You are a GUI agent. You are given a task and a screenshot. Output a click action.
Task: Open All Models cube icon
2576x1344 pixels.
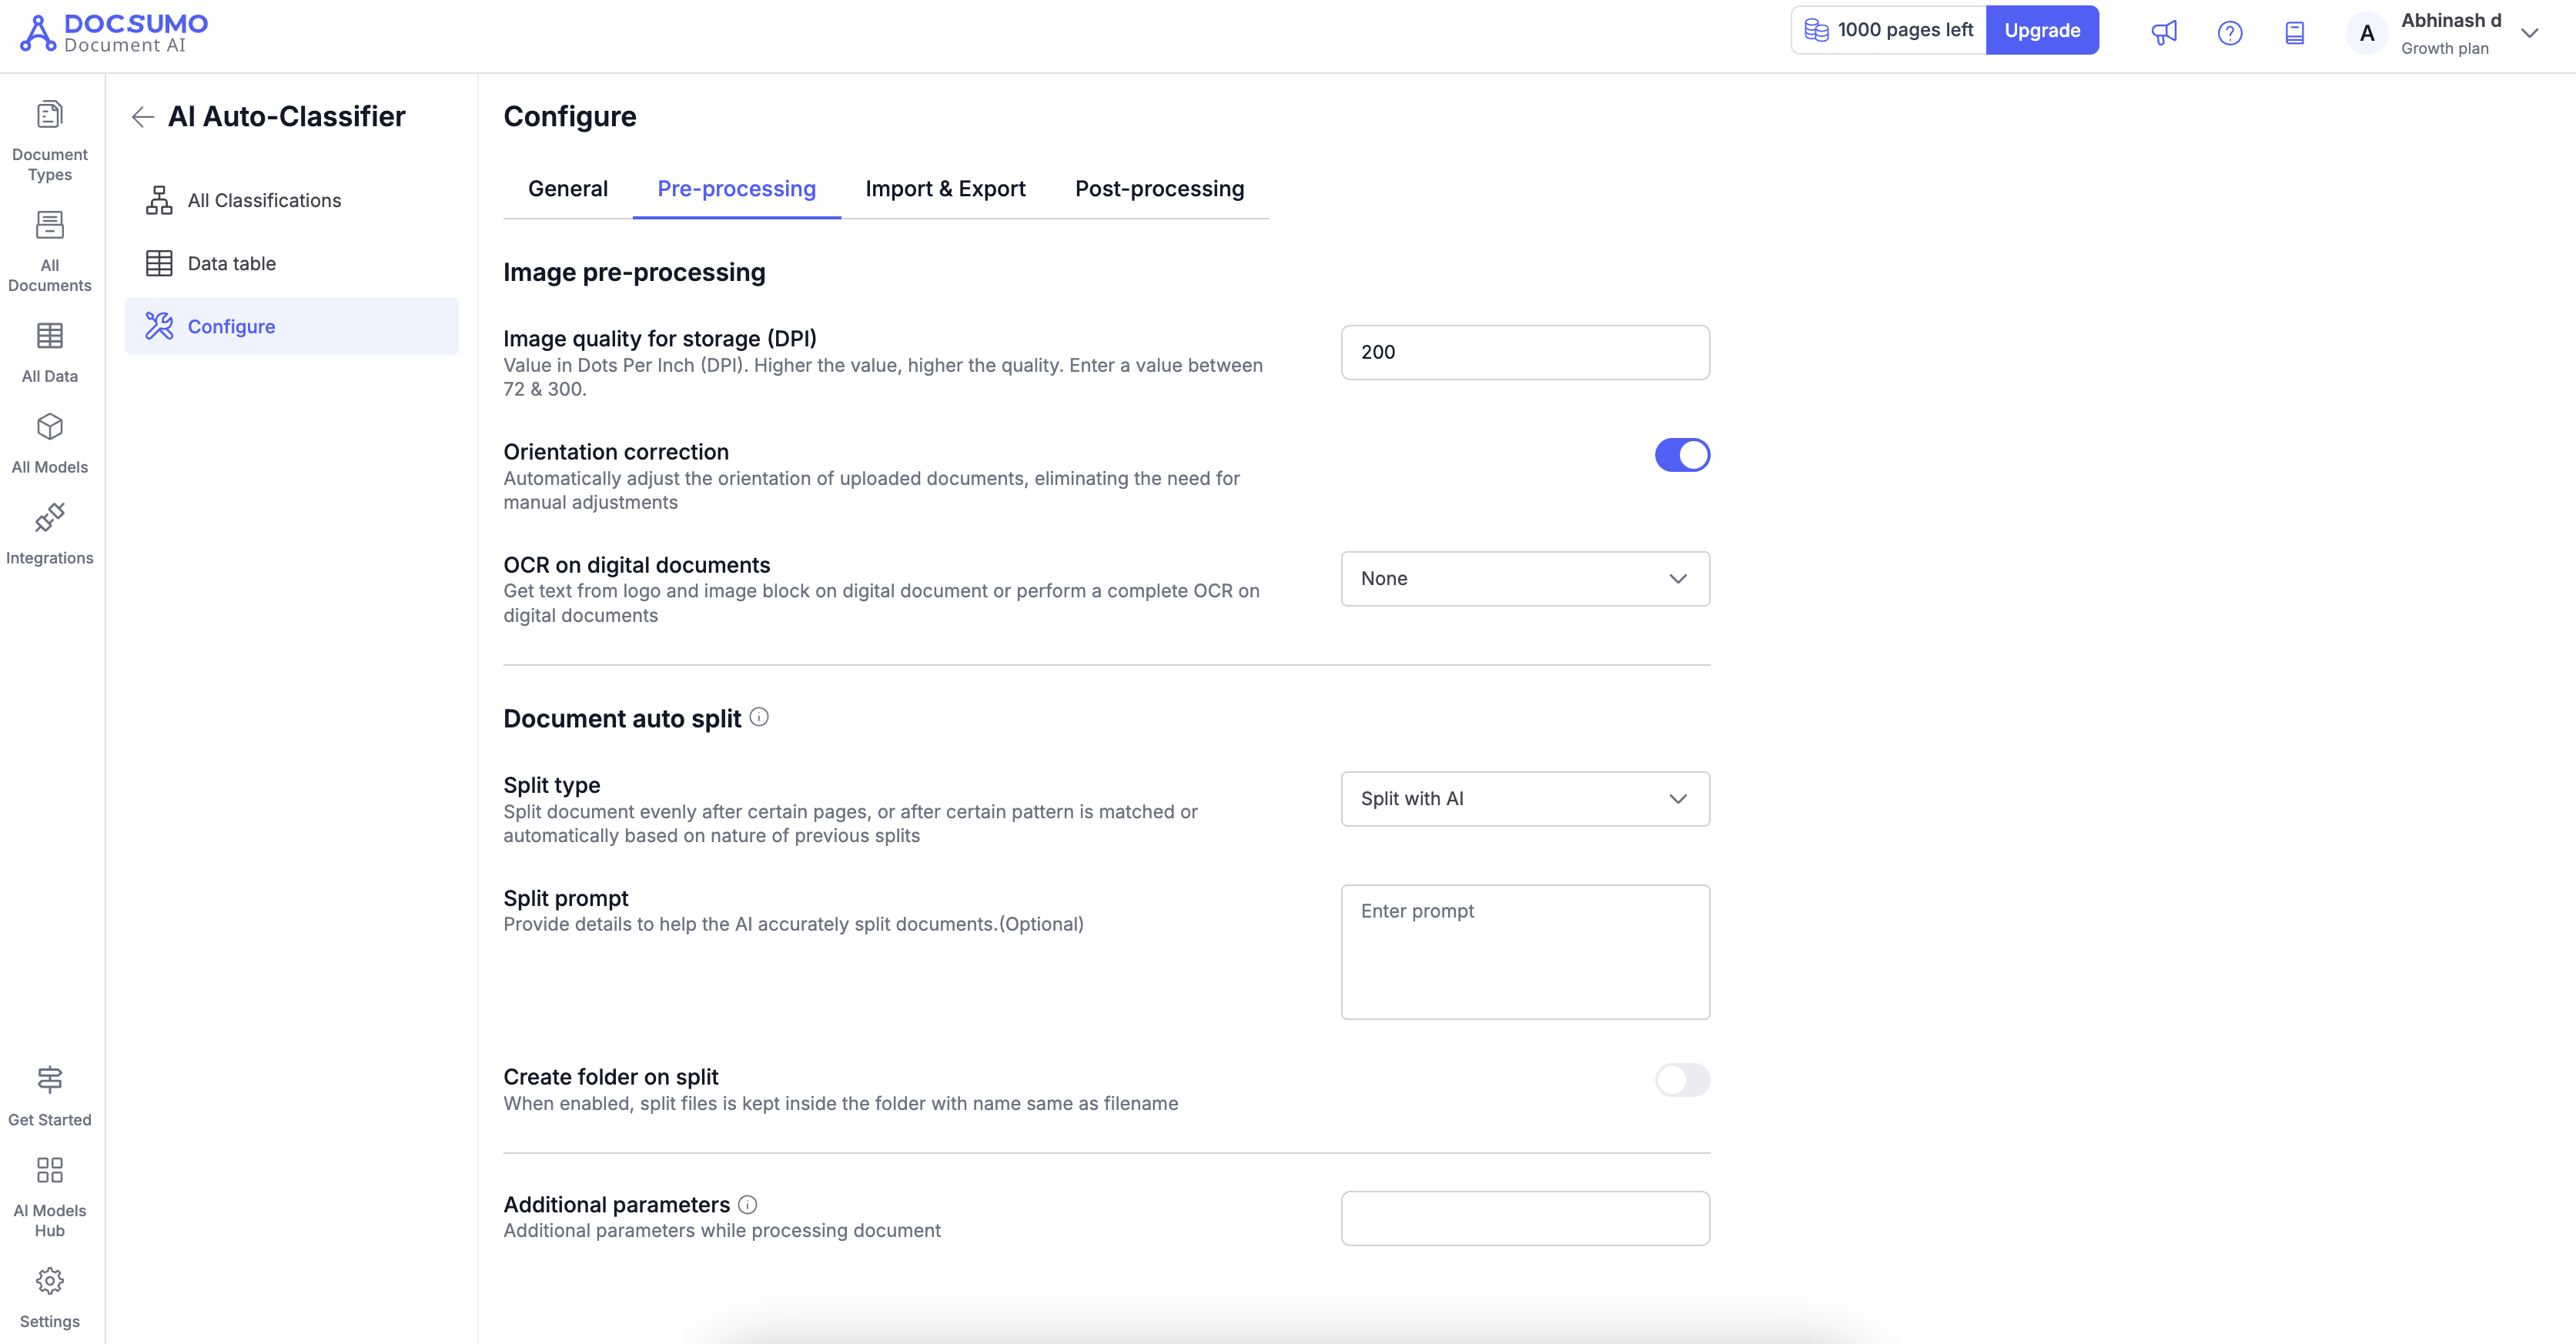(x=49, y=442)
